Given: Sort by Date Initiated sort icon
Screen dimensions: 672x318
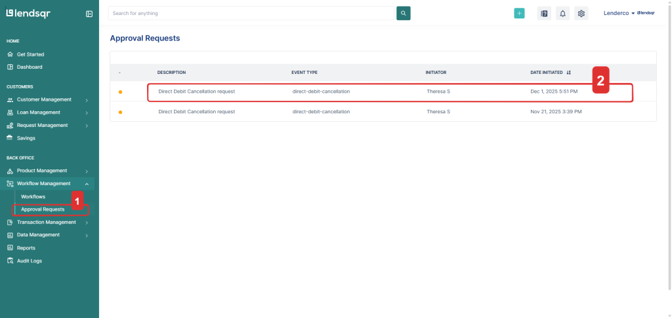Looking at the screenshot, I should [x=568, y=73].
